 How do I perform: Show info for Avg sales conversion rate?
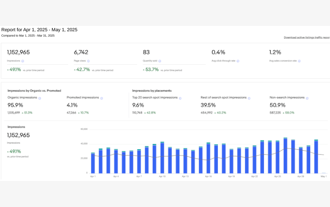point(299,61)
